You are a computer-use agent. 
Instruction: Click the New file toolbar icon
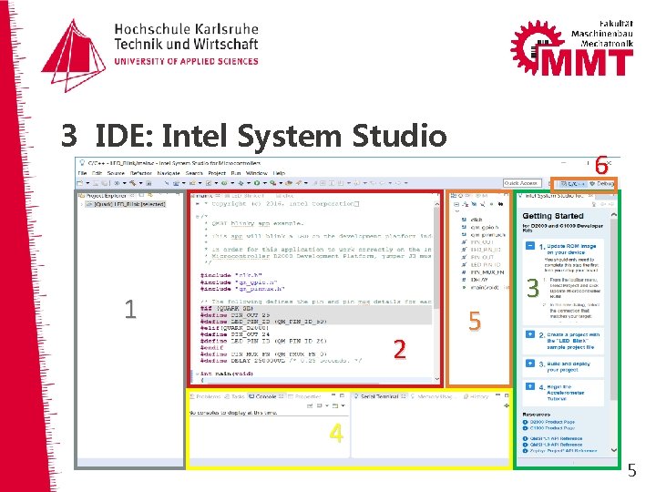click(80, 183)
